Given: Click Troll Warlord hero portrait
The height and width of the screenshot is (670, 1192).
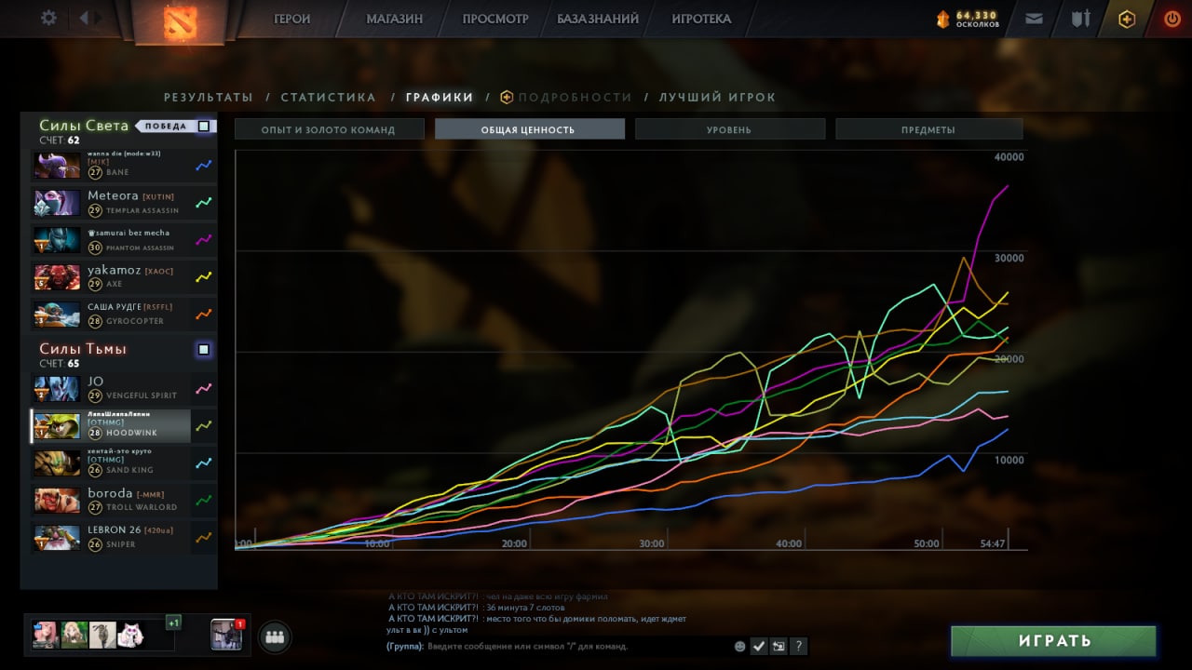Looking at the screenshot, I should (57, 501).
